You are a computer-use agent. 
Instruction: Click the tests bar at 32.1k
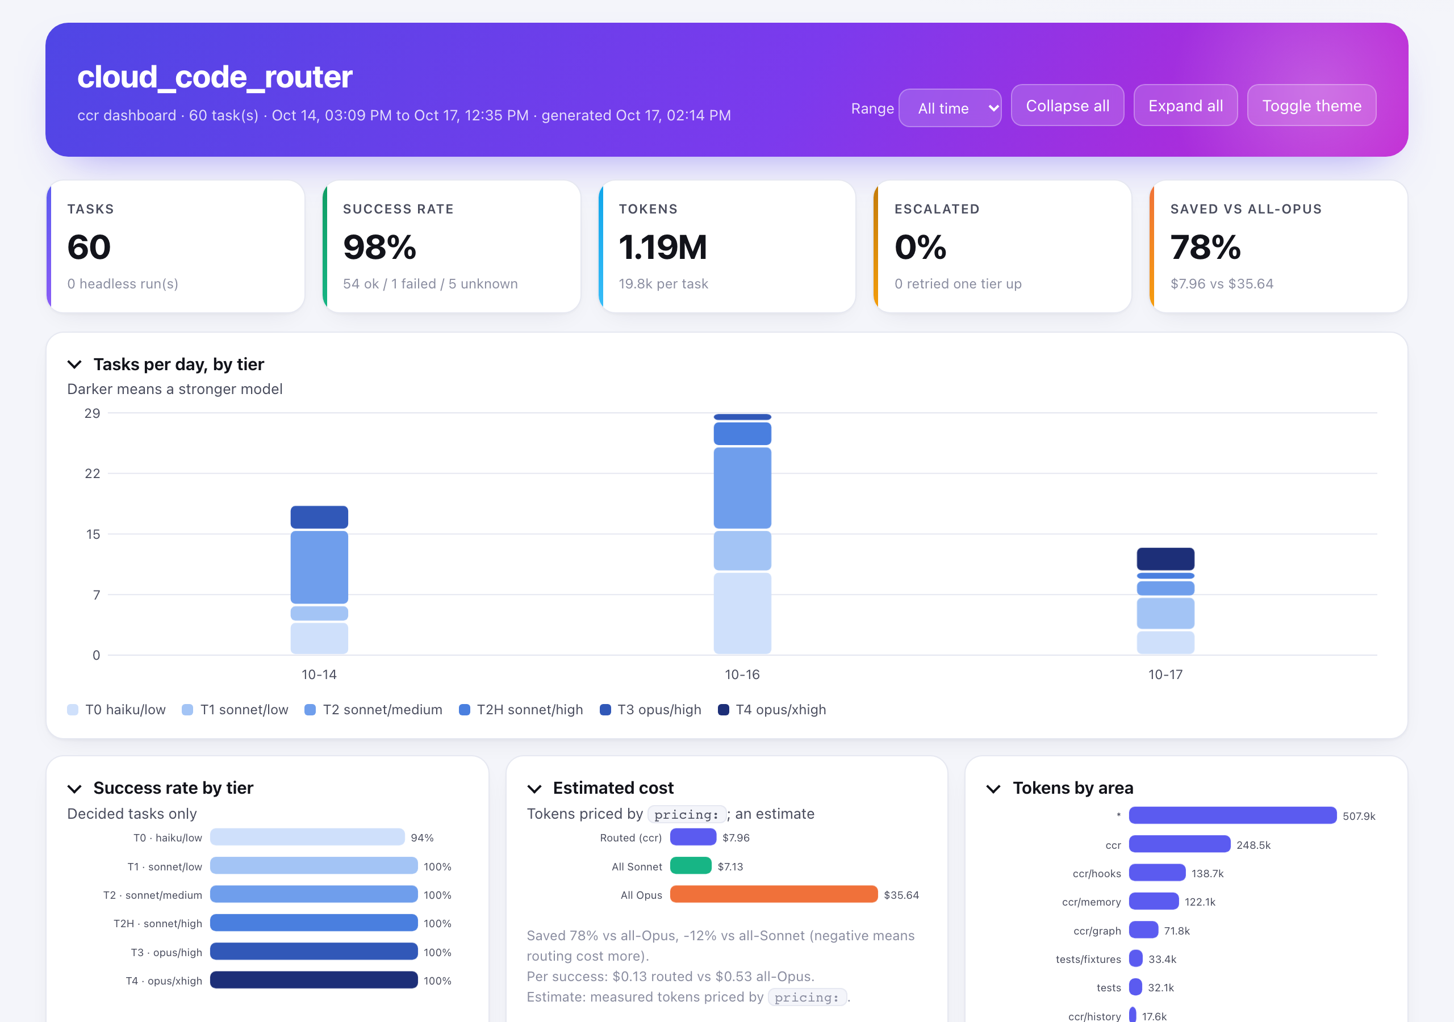(1135, 987)
